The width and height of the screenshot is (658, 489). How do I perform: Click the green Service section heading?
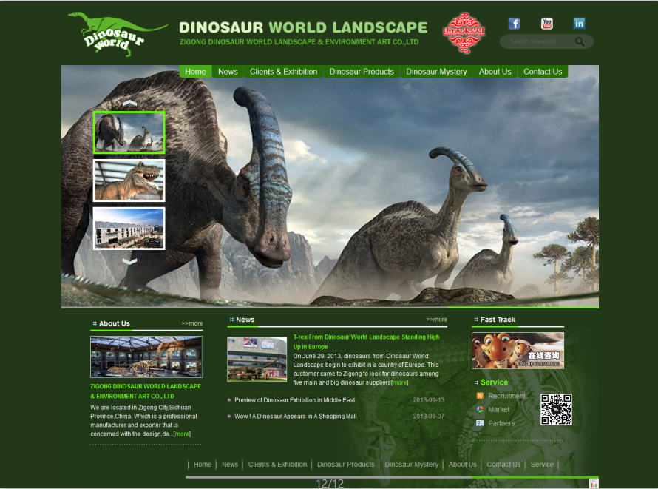coord(495,382)
